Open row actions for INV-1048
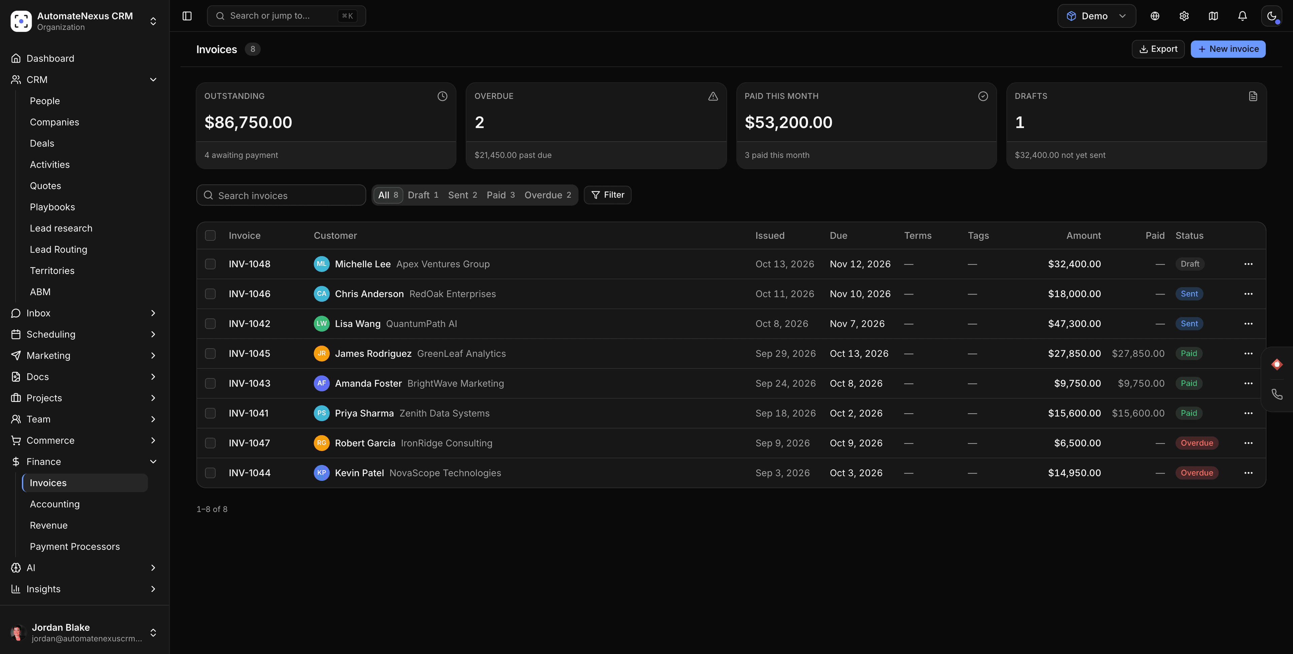This screenshot has height=654, width=1293. (x=1248, y=264)
